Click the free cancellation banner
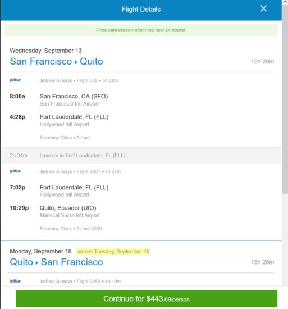Screen dimensions: 288x309 (141, 30)
